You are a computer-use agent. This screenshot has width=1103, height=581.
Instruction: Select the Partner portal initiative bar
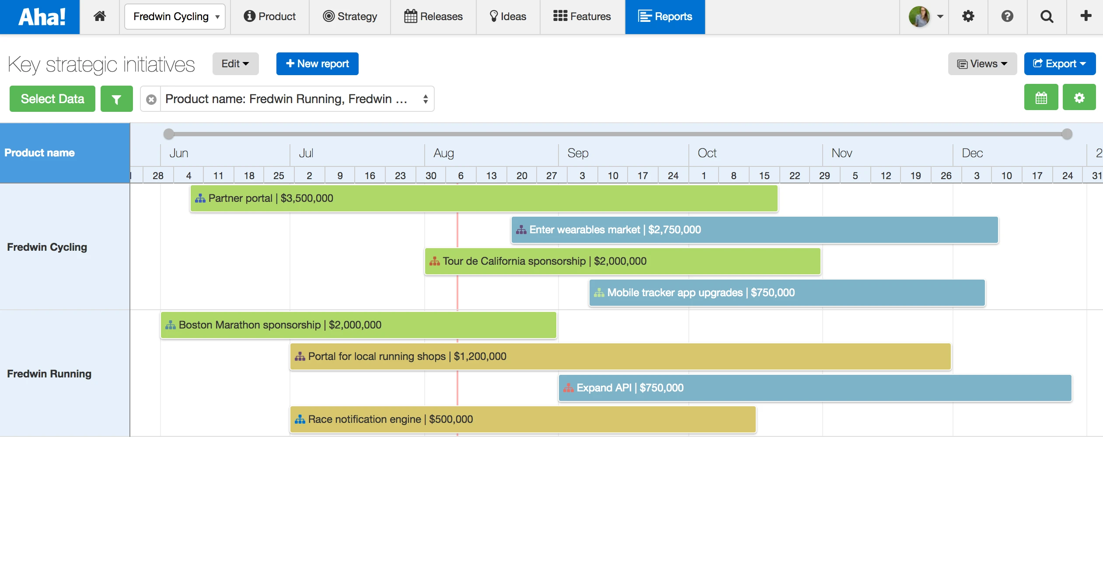click(x=483, y=198)
